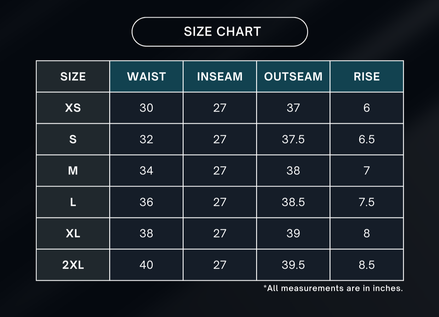439x317 pixels.
Task: Select waist value 34 in M row
Action: coord(146,171)
